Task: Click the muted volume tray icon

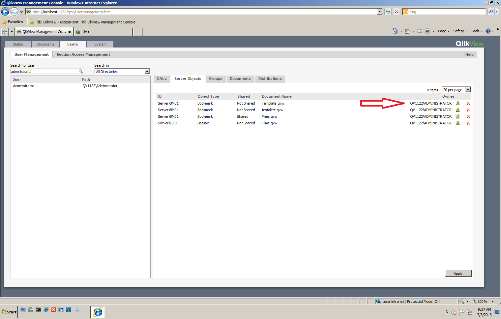Action: pyautogui.click(x=454, y=312)
